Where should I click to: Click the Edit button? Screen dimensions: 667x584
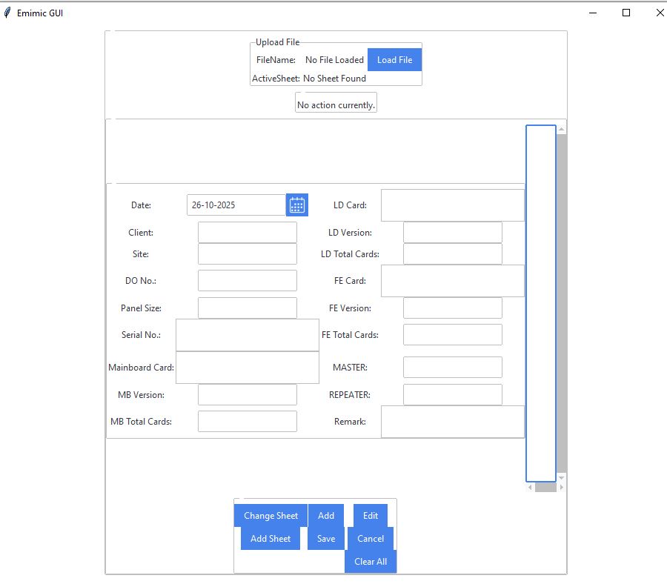[371, 516]
